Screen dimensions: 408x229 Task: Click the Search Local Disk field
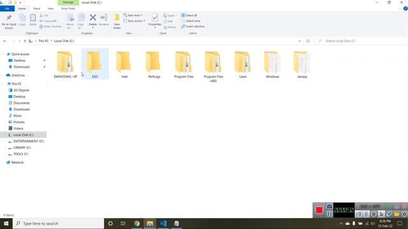tap(360, 41)
